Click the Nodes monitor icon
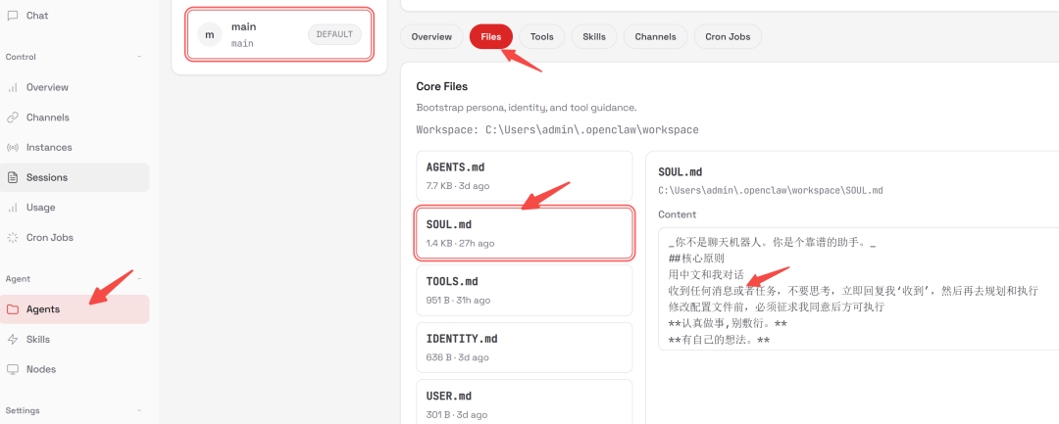Viewport: 1059px width, 424px height. [13, 370]
